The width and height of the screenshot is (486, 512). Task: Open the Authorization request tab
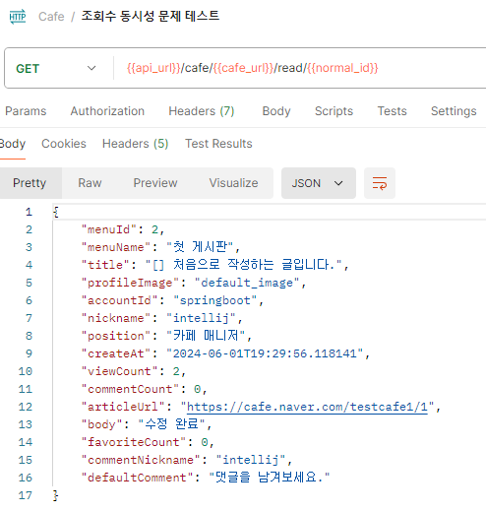coord(107,111)
